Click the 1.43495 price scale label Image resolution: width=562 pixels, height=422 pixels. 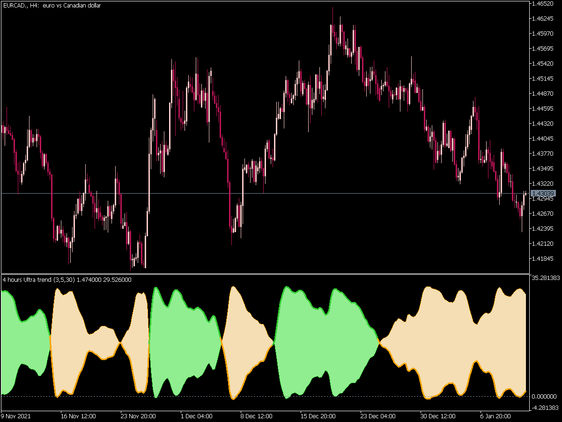click(x=543, y=168)
